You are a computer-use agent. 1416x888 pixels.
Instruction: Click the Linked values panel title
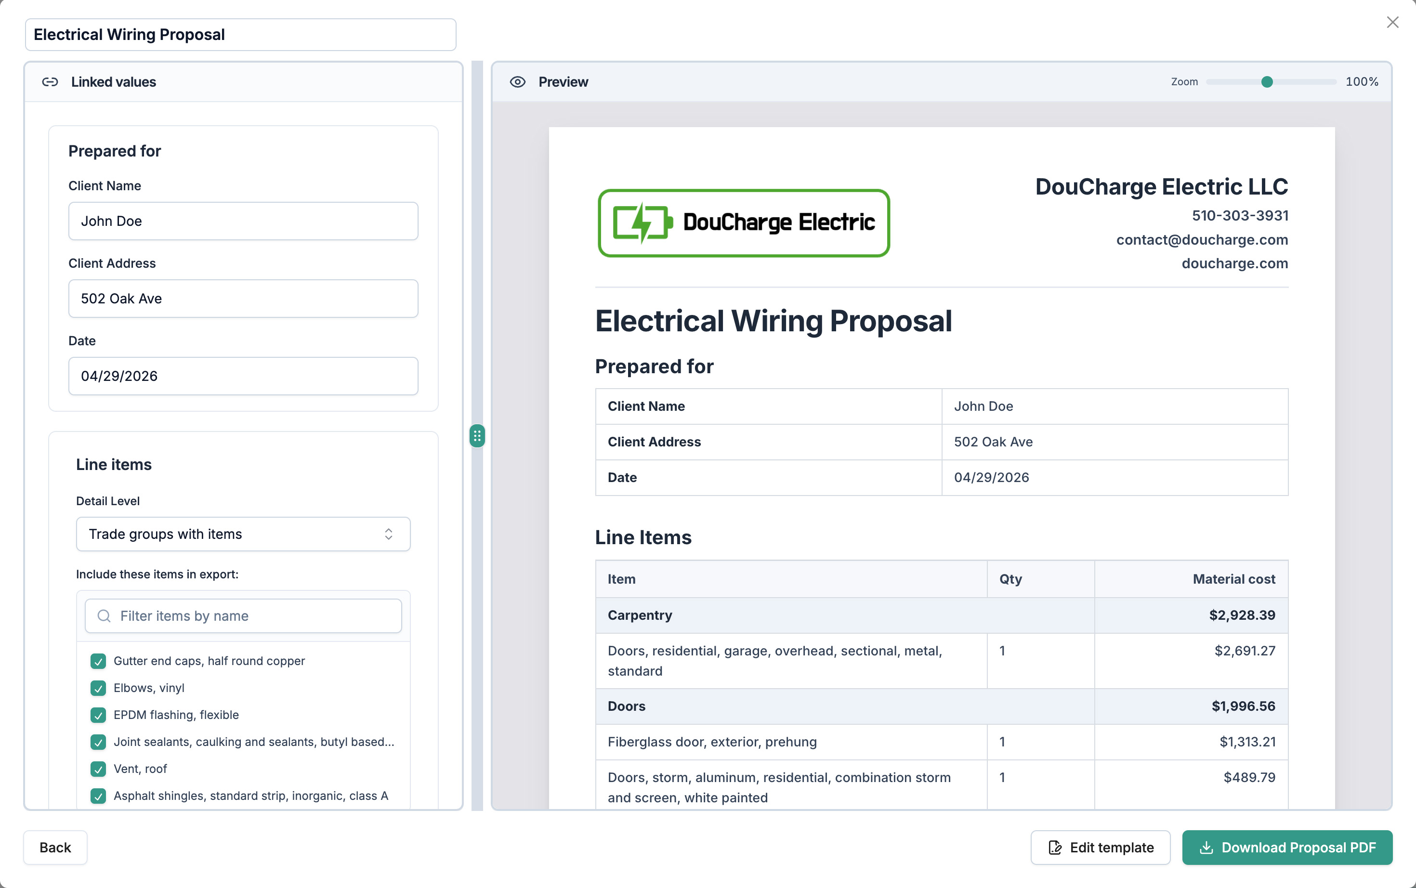point(113,82)
